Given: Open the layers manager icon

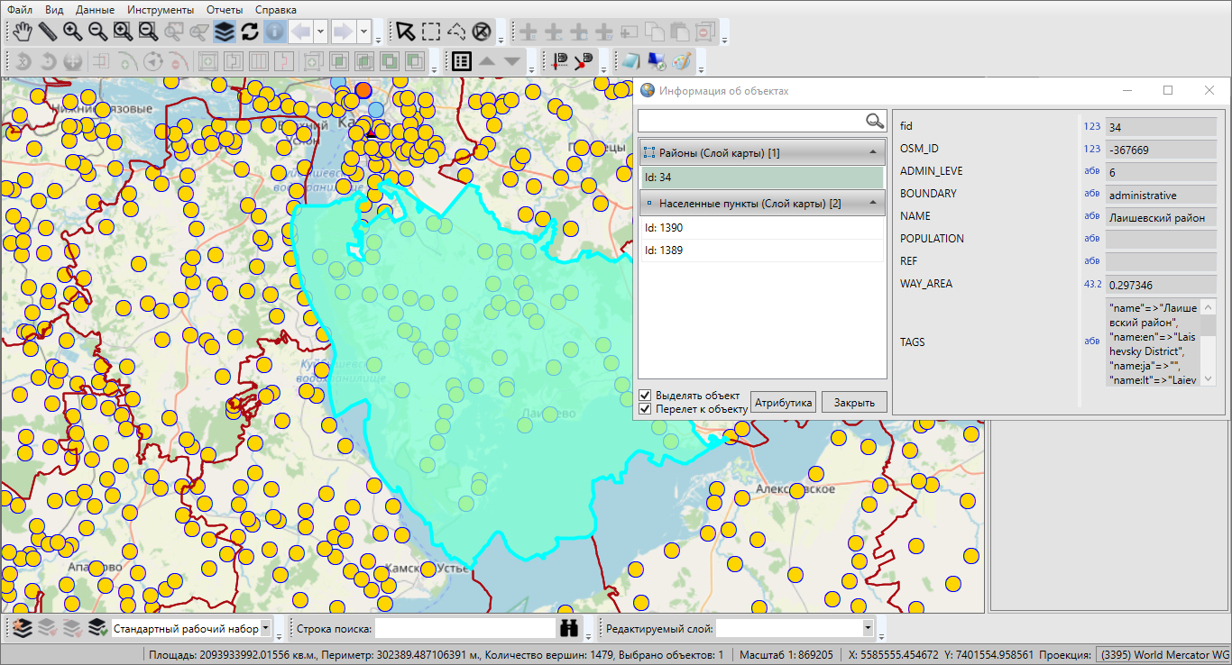Looking at the screenshot, I should coord(225,32).
